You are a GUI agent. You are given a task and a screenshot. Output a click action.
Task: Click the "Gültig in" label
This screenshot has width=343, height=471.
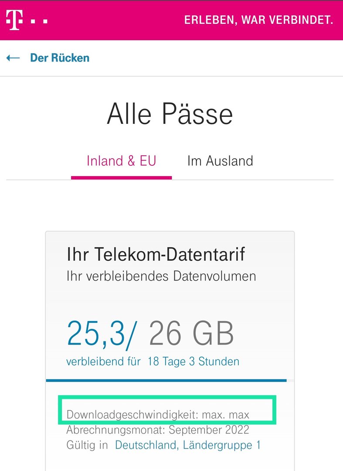[x=88, y=445]
